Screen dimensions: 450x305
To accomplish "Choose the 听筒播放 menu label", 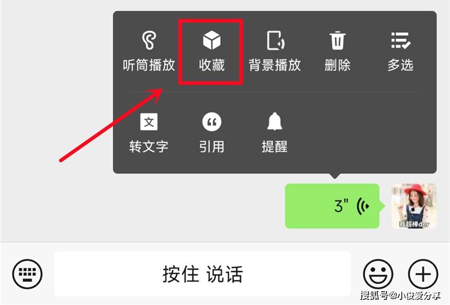I will (x=149, y=65).
